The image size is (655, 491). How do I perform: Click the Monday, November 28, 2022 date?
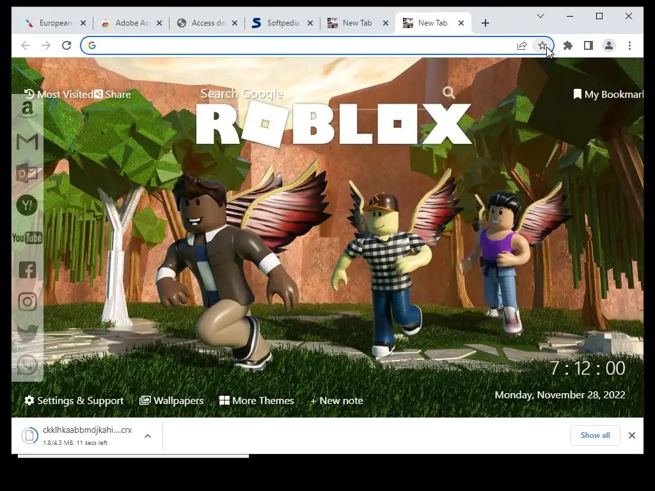[x=560, y=395]
